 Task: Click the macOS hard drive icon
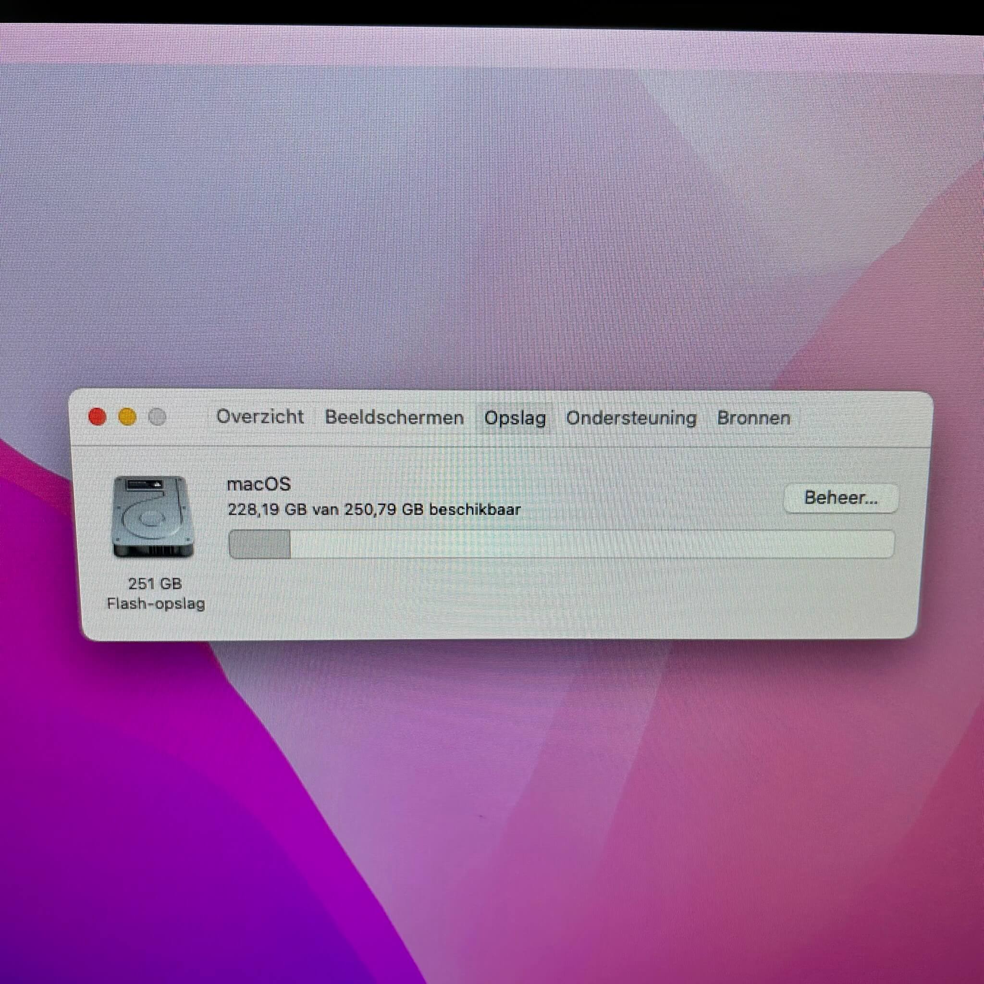point(153,517)
